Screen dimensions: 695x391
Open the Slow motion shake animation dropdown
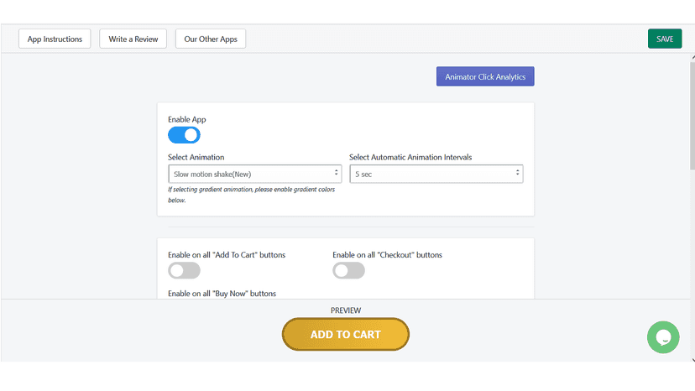(255, 174)
